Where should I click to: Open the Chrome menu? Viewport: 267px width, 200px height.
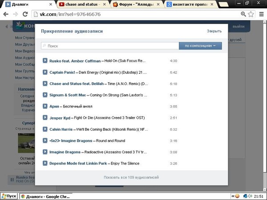[x=261, y=14]
